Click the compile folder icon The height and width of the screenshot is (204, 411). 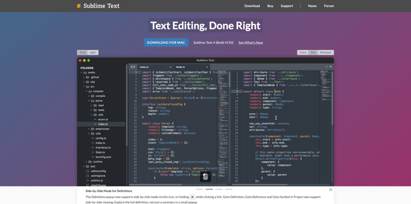[93, 96]
